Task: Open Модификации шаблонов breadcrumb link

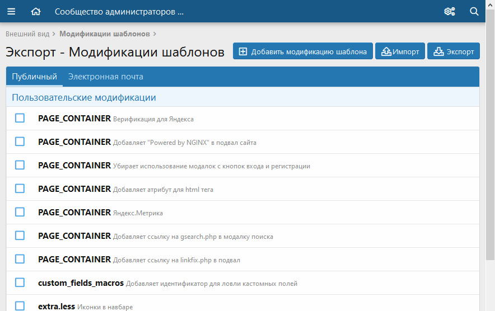Action: click(104, 34)
